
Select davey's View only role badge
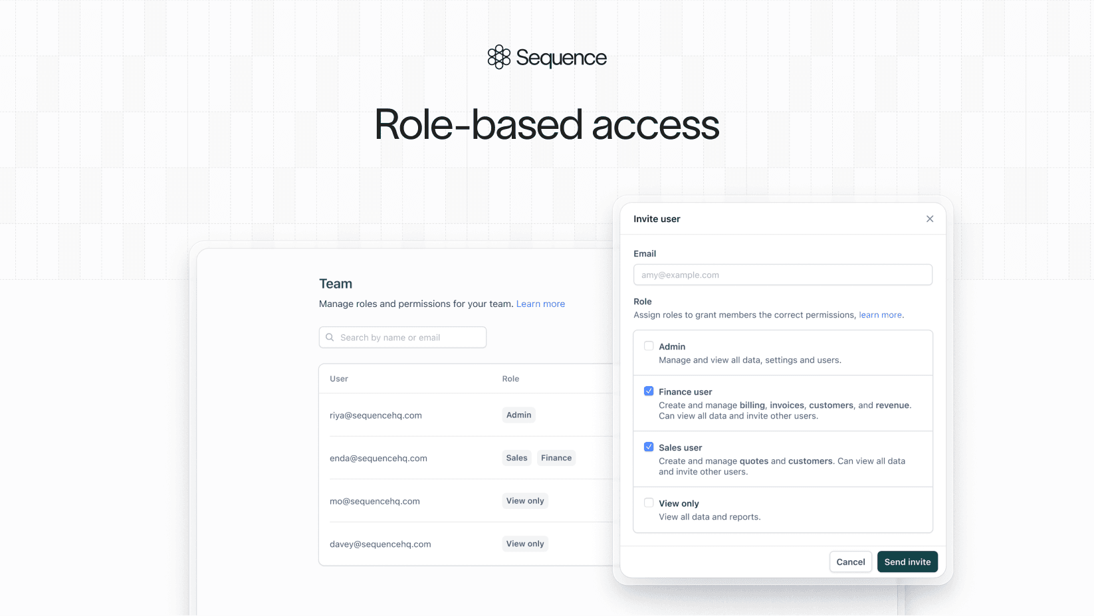(x=524, y=544)
